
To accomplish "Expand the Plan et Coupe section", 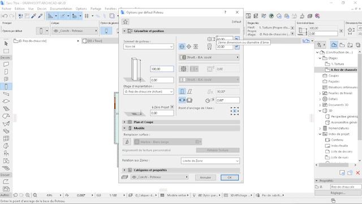I will (124, 122).
